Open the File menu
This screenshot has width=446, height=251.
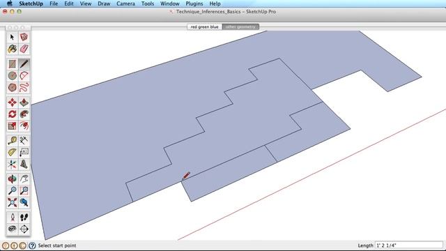pyautogui.click(x=54, y=3)
